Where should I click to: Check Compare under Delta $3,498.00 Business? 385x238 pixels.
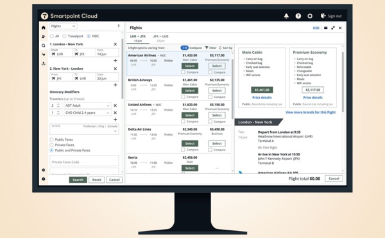coord(210,150)
